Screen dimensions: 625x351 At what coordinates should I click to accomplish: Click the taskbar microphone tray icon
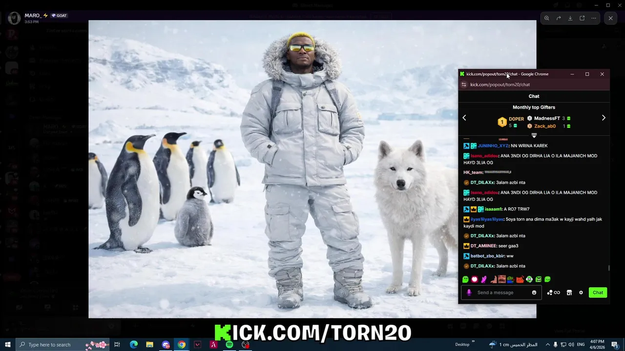point(555,345)
